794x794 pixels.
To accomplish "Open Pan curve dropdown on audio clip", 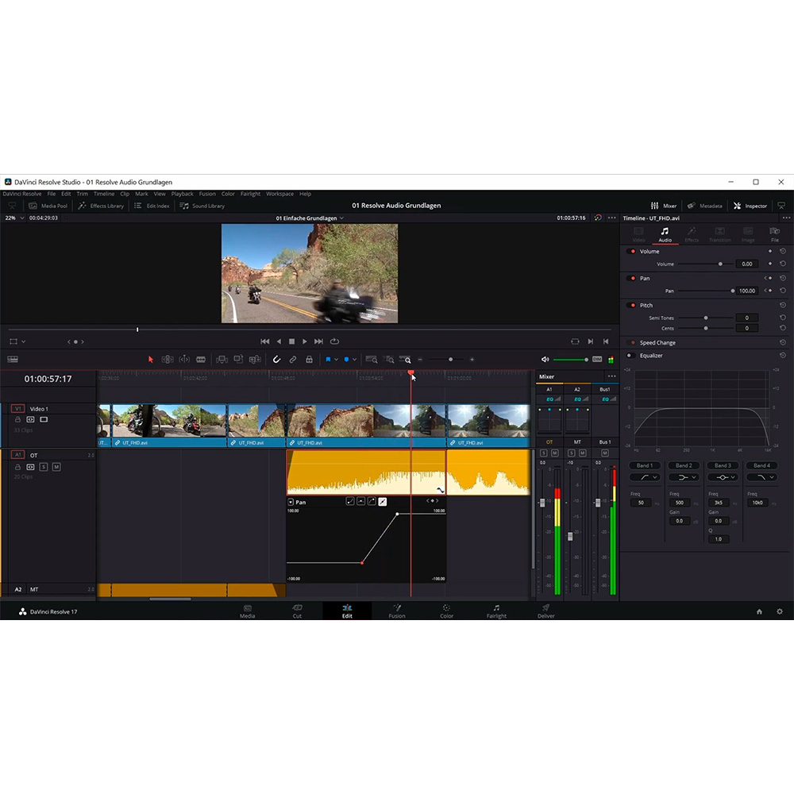I will 291,503.
